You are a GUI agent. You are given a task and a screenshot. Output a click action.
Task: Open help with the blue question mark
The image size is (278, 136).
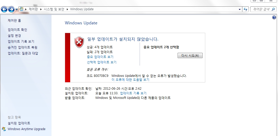(274, 17)
